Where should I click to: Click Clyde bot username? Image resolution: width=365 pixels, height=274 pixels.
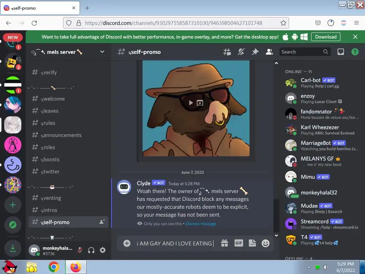[144, 183]
